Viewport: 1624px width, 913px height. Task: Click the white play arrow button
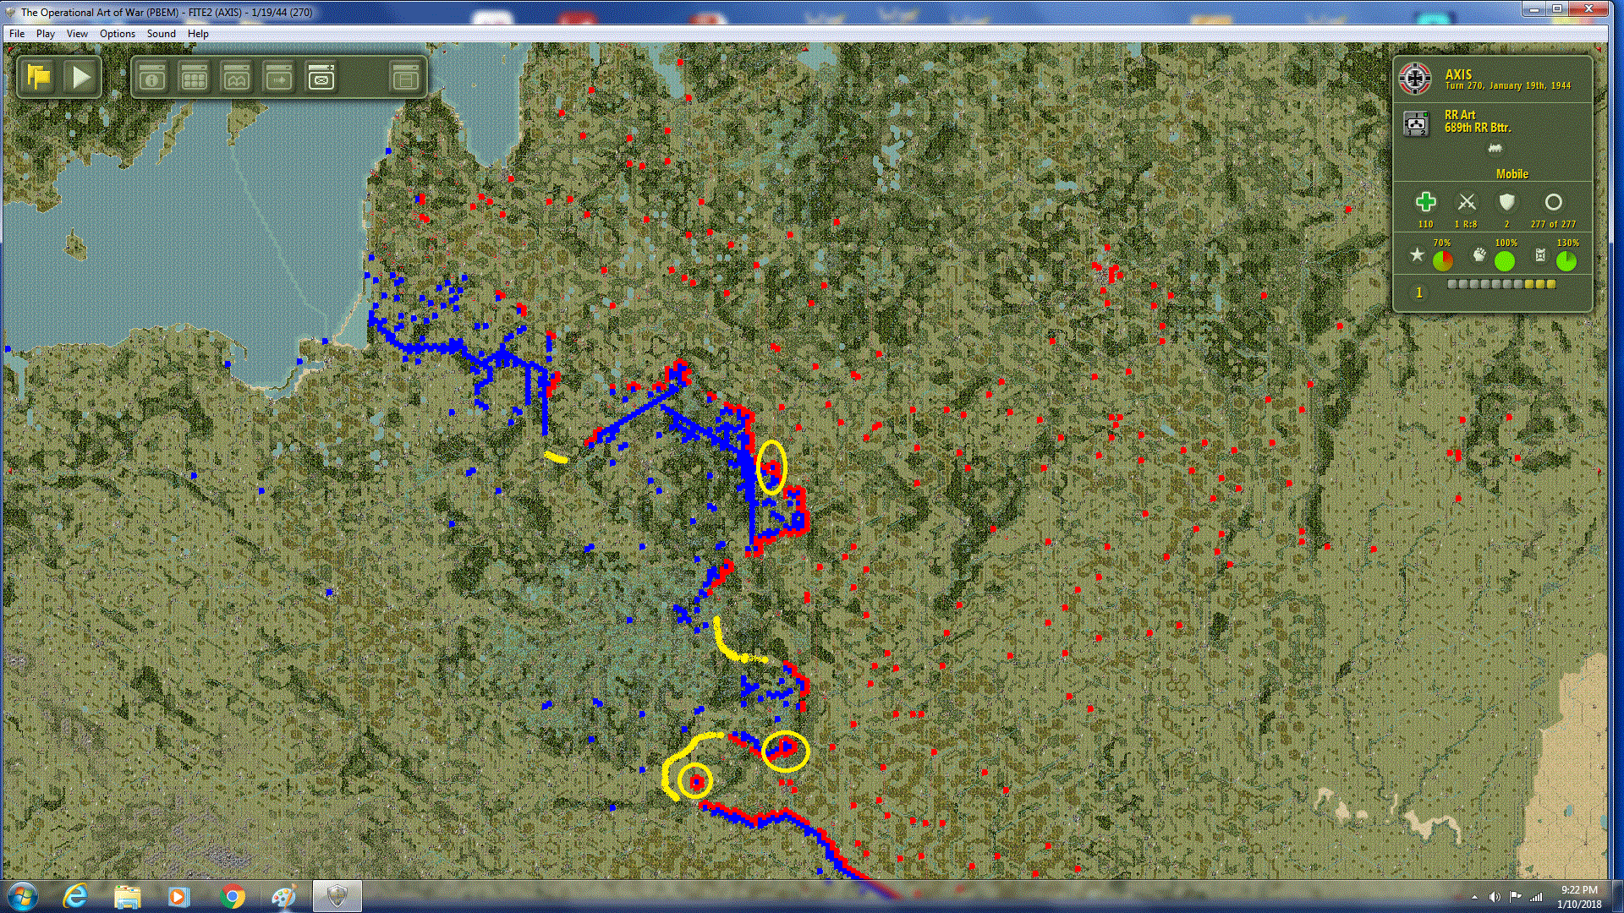(x=81, y=78)
